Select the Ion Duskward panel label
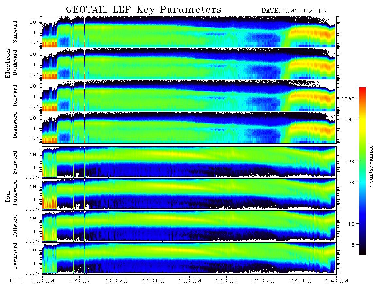373x287 pixels. tap(15, 193)
